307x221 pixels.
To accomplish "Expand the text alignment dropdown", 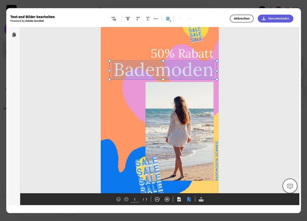I will 168,19.
